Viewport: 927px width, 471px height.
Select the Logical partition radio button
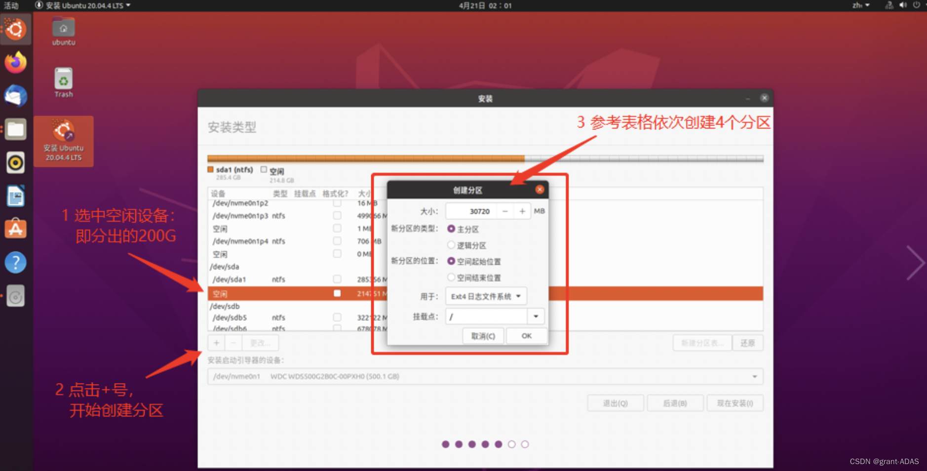point(451,245)
